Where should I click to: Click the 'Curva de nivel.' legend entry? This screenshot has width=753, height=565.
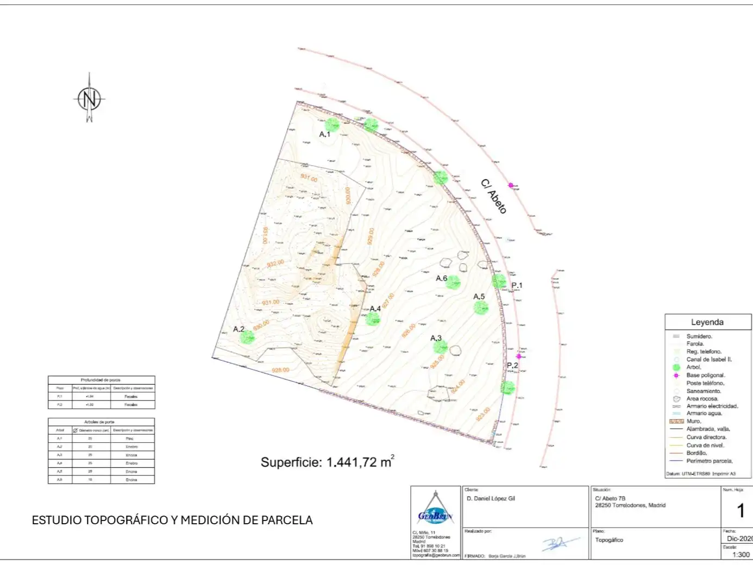pyautogui.click(x=705, y=445)
